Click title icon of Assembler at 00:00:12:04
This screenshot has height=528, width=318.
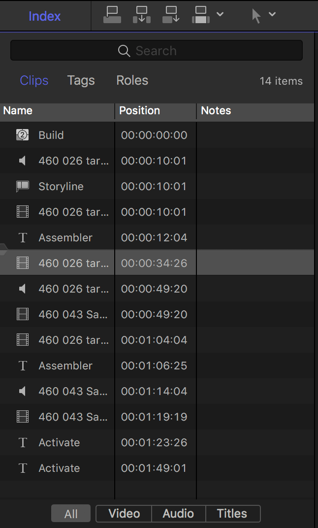(x=23, y=237)
